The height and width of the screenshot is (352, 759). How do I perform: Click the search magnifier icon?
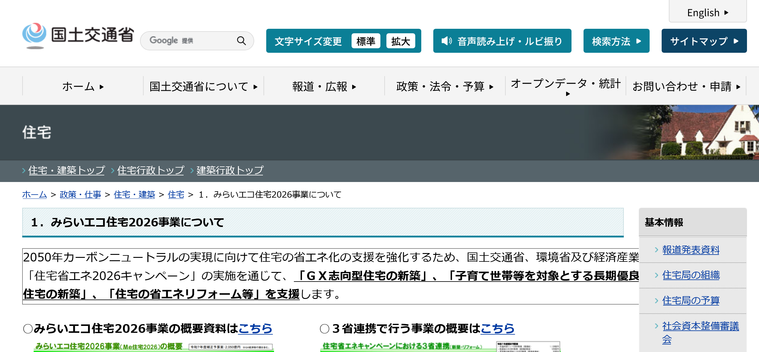coord(241,40)
